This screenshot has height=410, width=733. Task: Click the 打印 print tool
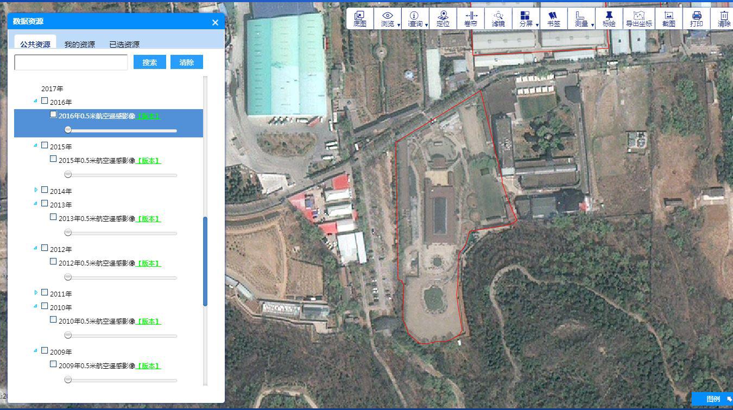(697, 18)
